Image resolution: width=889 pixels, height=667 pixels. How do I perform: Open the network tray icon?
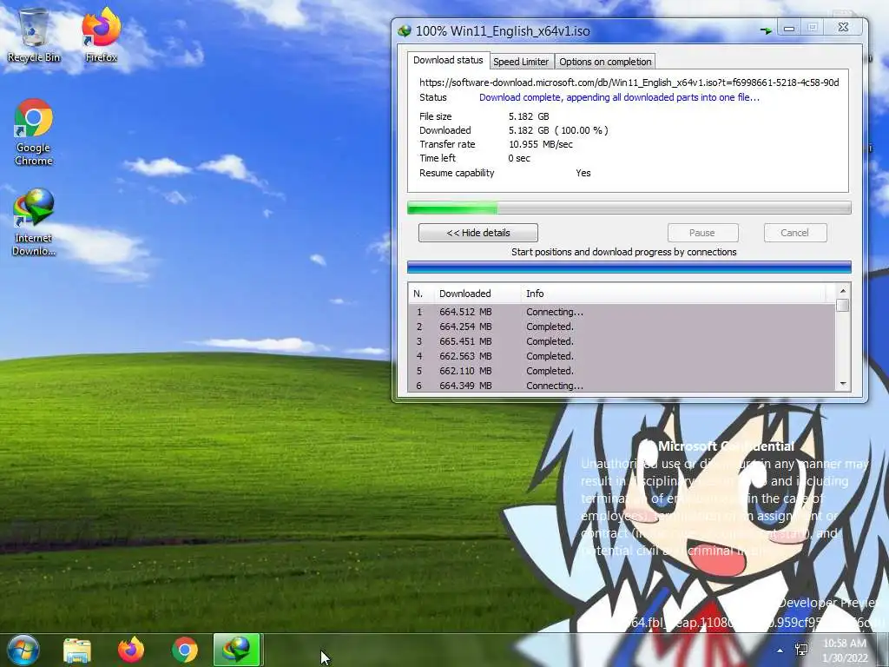[x=801, y=650]
